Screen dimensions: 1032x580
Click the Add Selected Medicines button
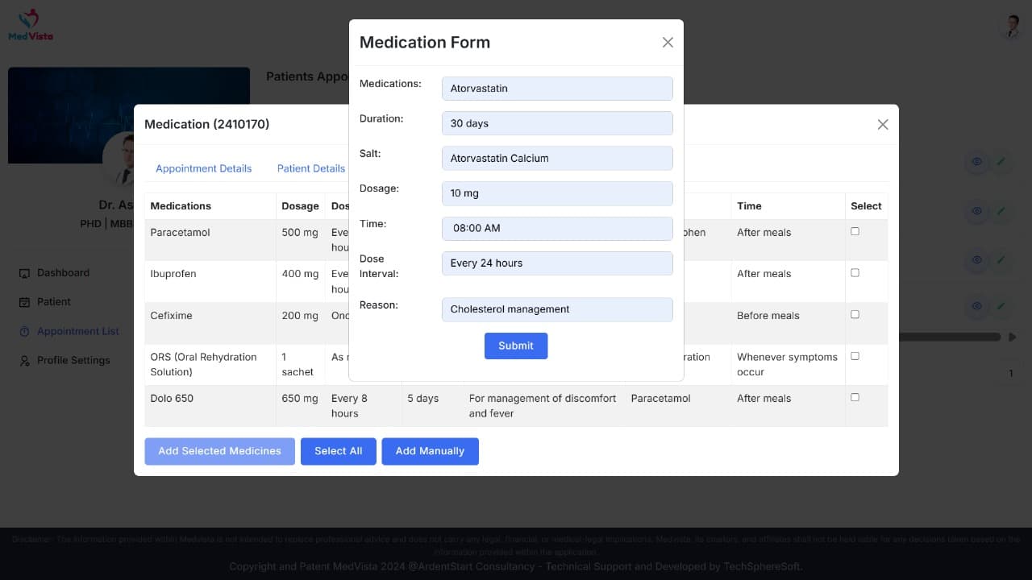coord(219,451)
